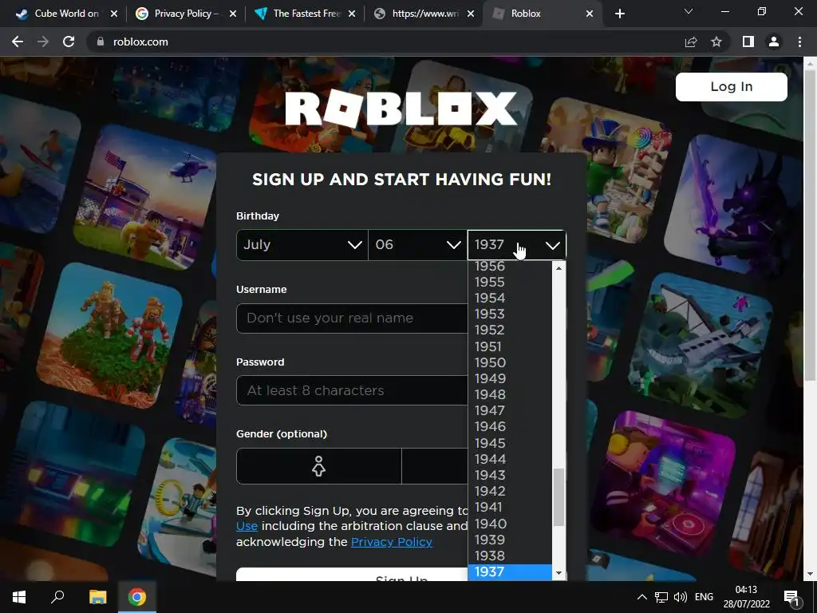Open Chrome three-dot menu

tap(799, 42)
